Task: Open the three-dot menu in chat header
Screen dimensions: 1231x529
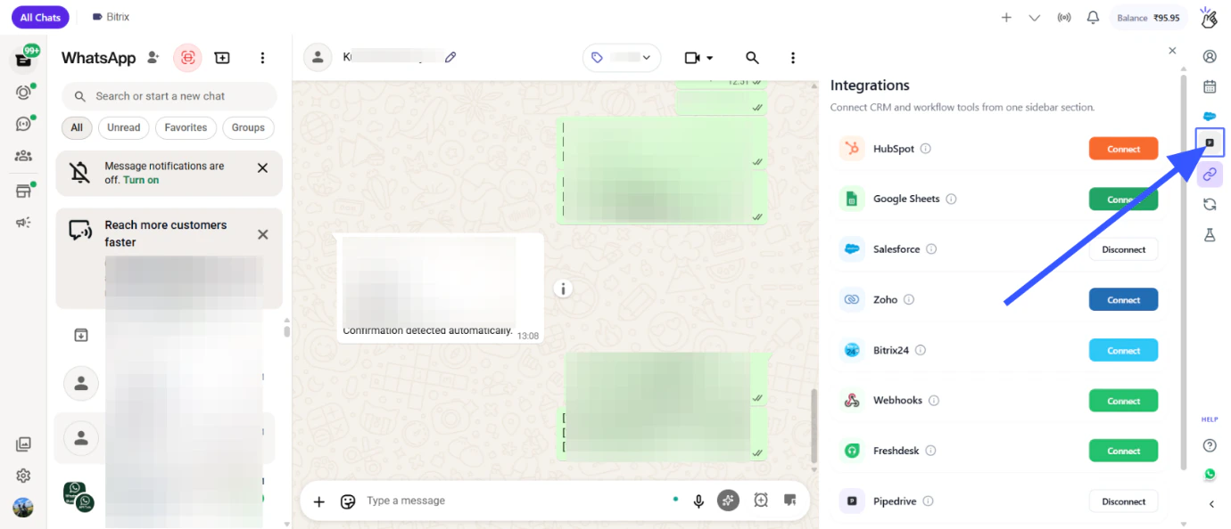Action: (793, 57)
